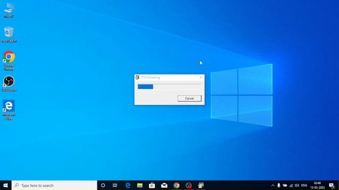The width and height of the screenshot is (339, 190).
Task: Open Task View on the taskbar
Action: [x=115, y=185]
